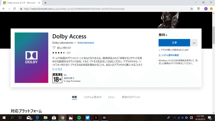This screenshot has width=215, height=121.
Task: Click the 入手 get button
Action: coord(174,43)
